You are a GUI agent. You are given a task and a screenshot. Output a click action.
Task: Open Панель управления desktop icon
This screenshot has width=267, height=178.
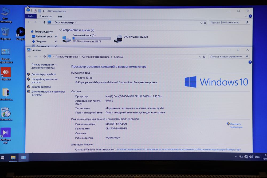click(x=6, y=56)
